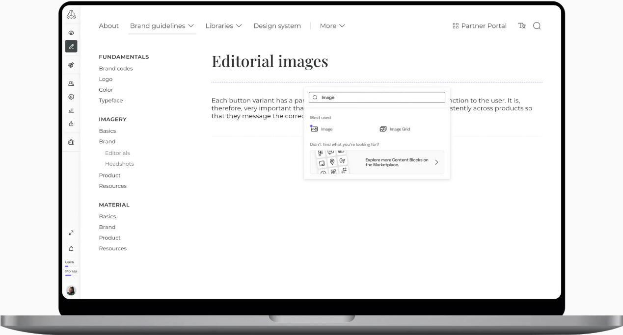Screen dimensions: 623x335
Task: Click the language translate icon in header
Action: 522,26
